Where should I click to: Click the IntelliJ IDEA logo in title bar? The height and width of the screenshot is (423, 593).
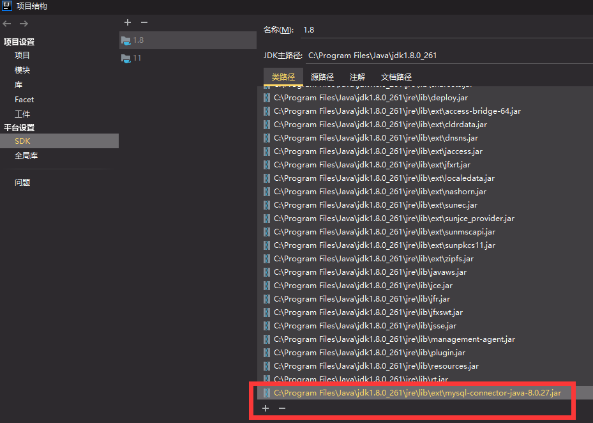[x=7, y=6]
